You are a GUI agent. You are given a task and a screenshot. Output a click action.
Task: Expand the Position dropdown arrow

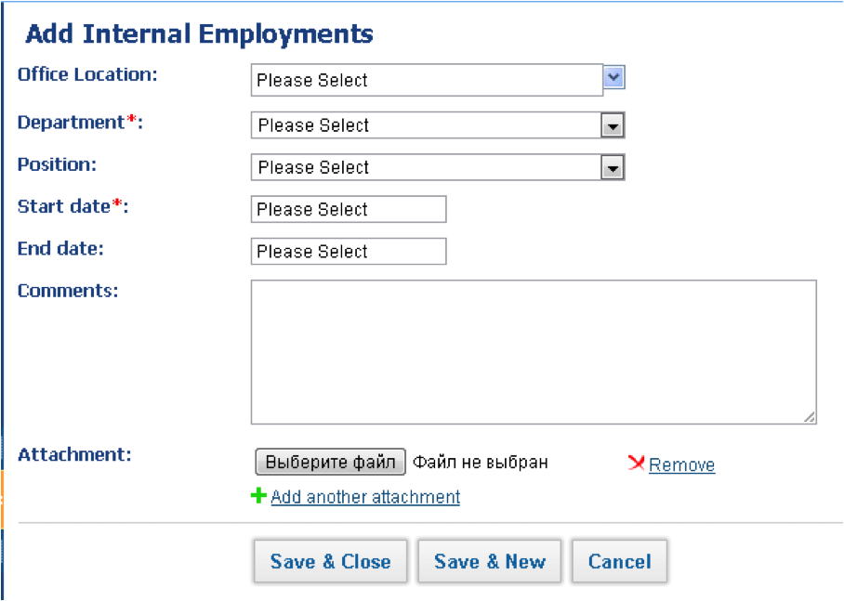(x=612, y=168)
